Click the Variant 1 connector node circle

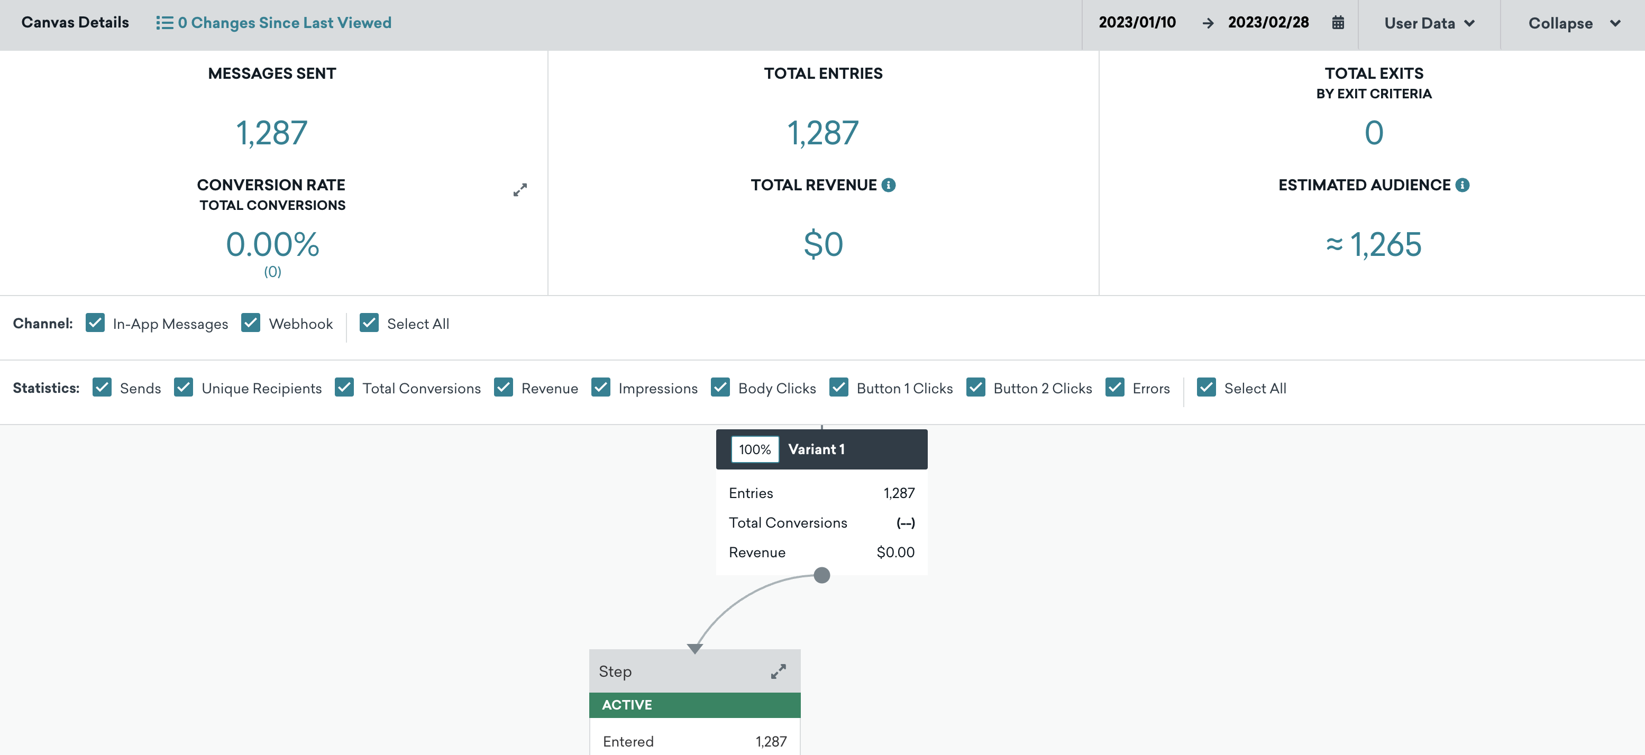pyautogui.click(x=822, y=575)
